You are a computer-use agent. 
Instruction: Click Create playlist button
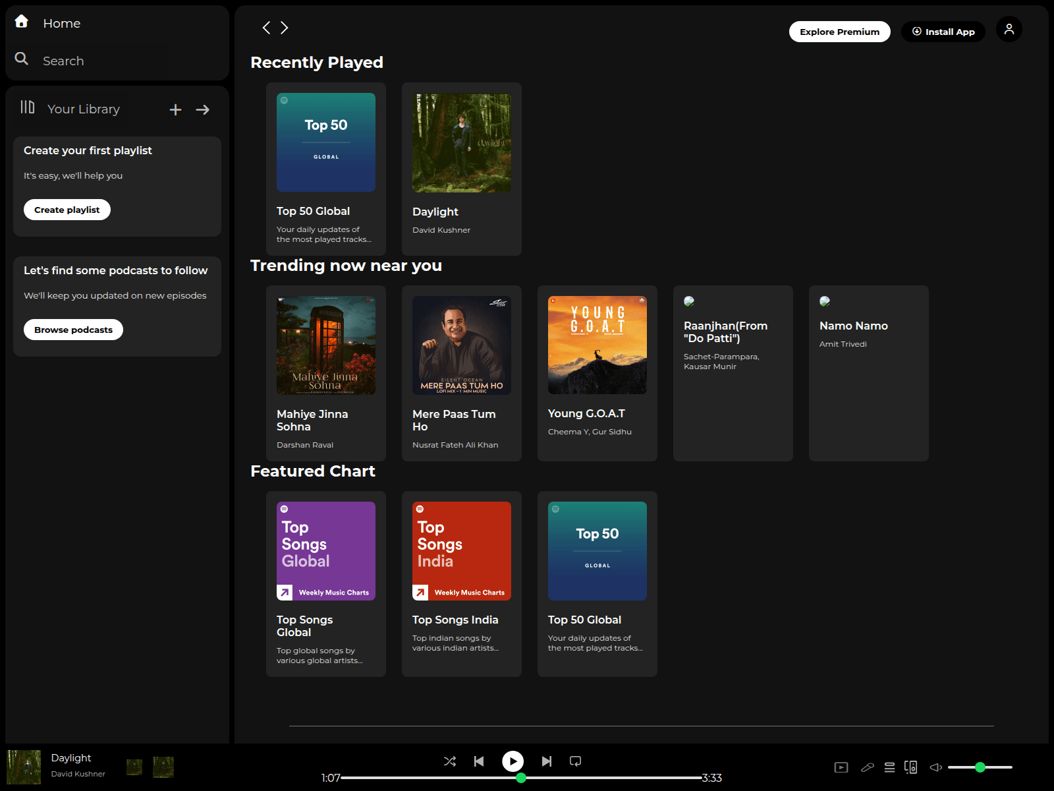[x=67, y=210]
